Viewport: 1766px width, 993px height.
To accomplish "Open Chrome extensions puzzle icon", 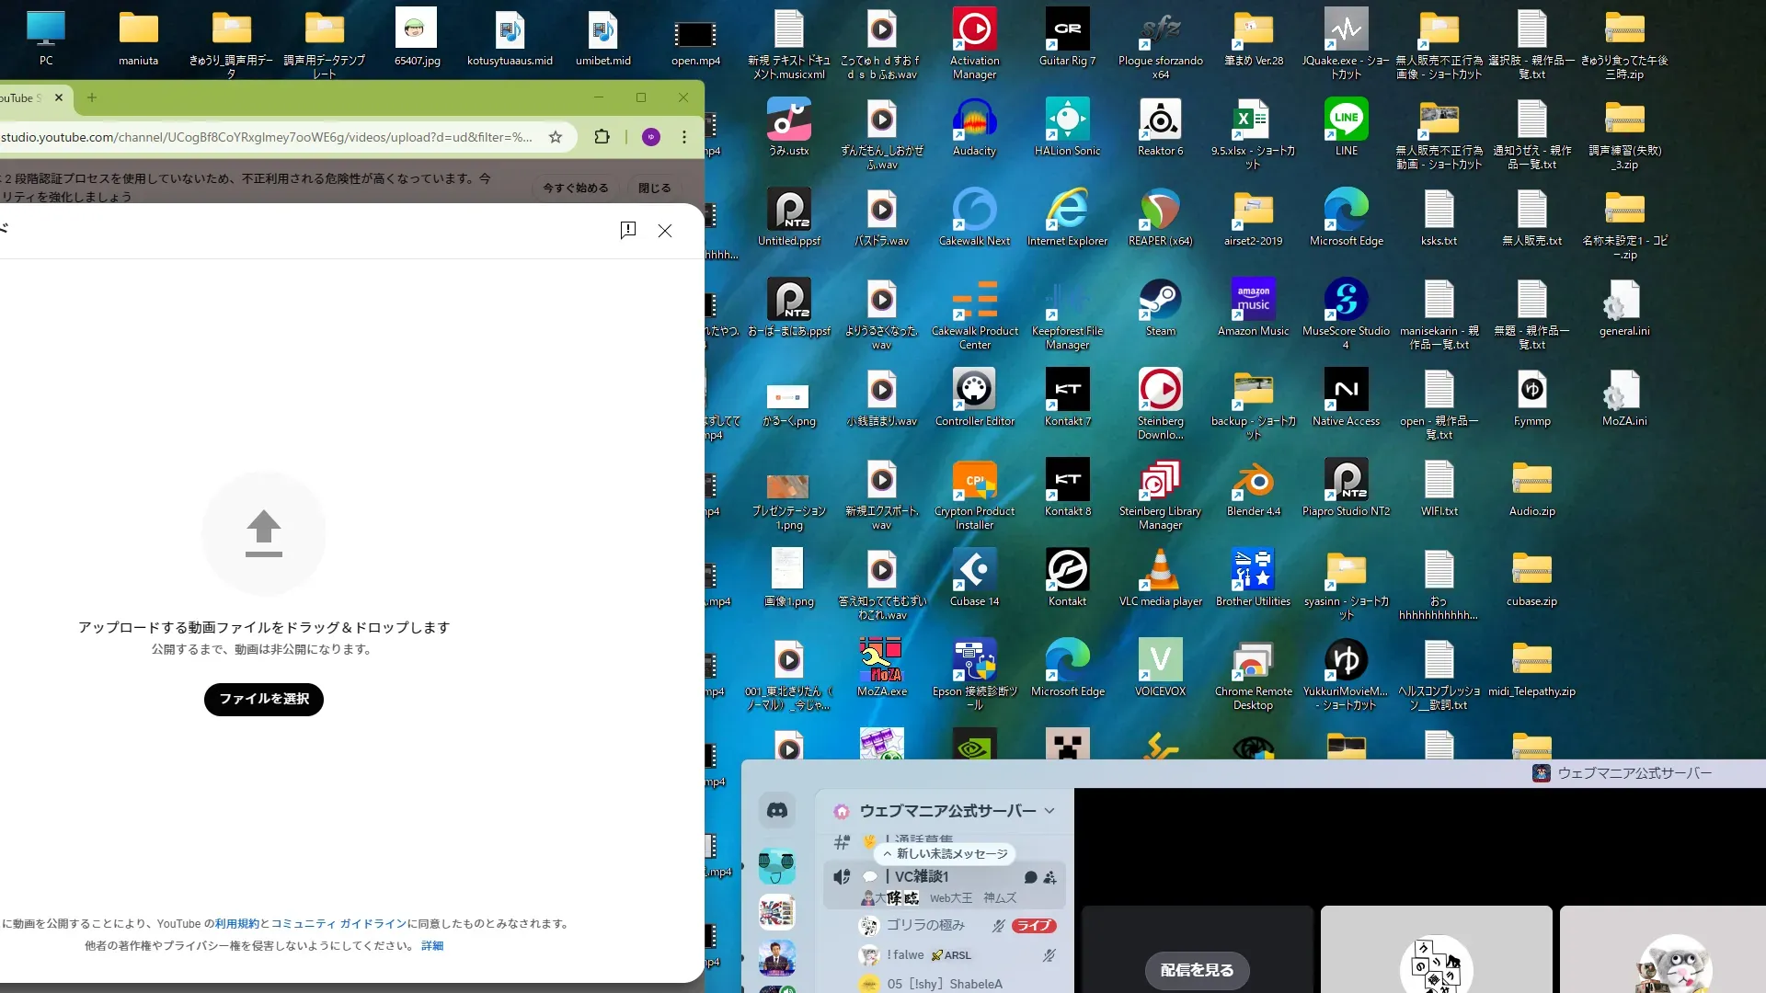I will tap(602, 137).
